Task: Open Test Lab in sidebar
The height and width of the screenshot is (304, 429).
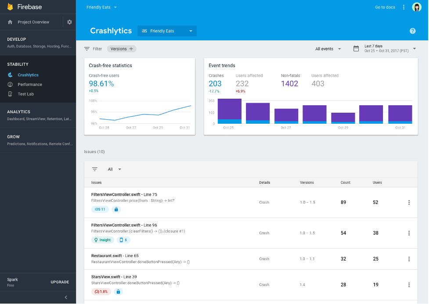Action: 26,94
